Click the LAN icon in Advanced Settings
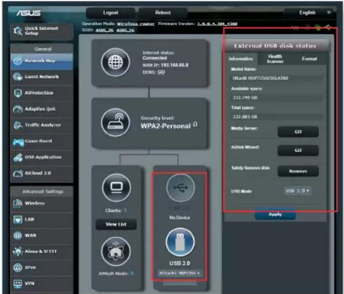 click(18, 219)
